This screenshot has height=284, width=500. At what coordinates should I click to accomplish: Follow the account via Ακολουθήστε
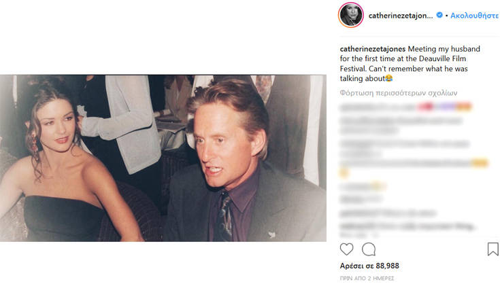475,15
